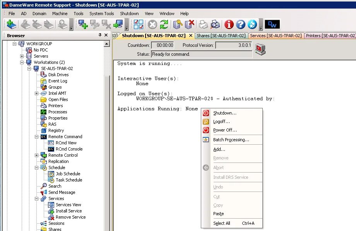Open Registry in the browser tree
The width and height of the screenshot is (356, 231).
(x=56, y=130)
